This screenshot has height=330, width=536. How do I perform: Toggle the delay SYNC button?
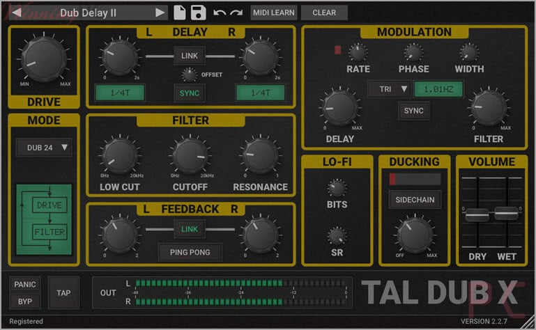click(190, 93)
